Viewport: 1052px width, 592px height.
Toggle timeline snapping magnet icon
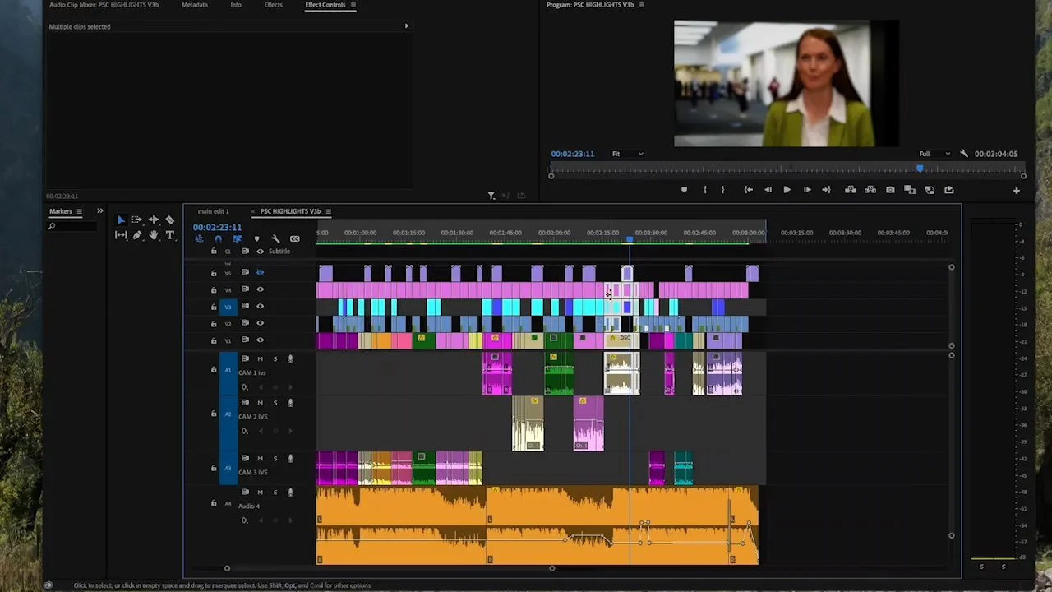tap(218, 239)
